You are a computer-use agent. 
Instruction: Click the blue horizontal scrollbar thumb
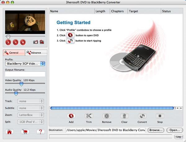tap(112, 108)
